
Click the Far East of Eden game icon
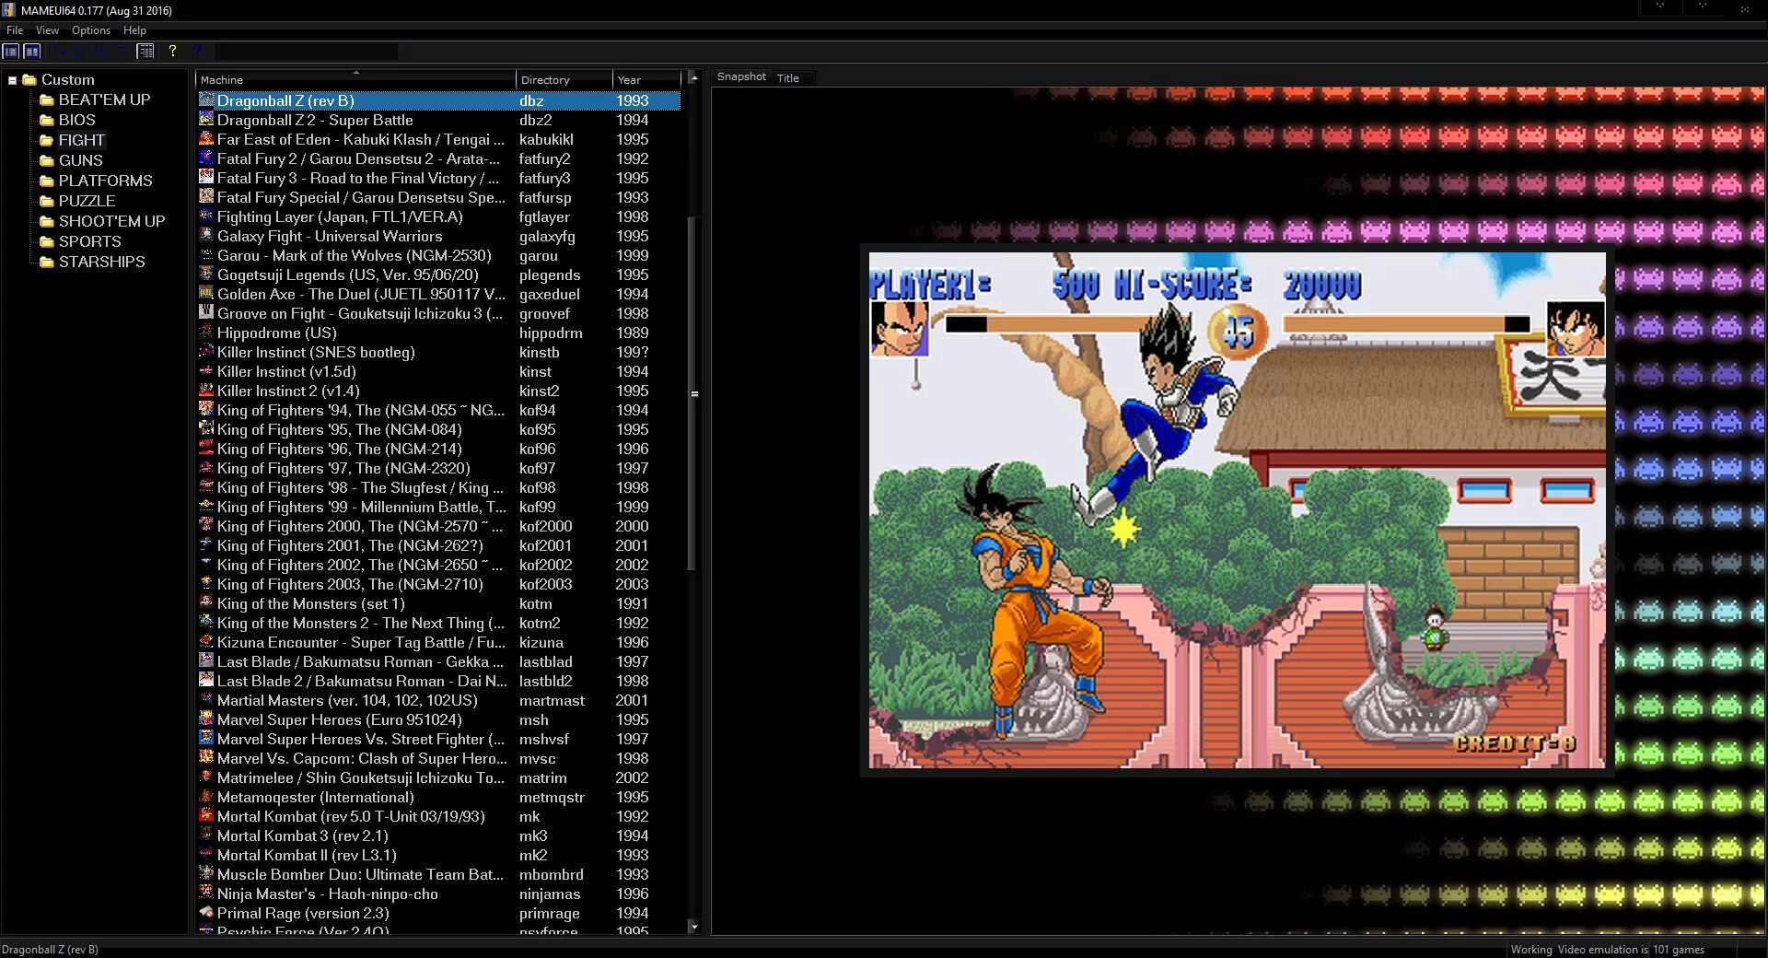coord(206,139)
